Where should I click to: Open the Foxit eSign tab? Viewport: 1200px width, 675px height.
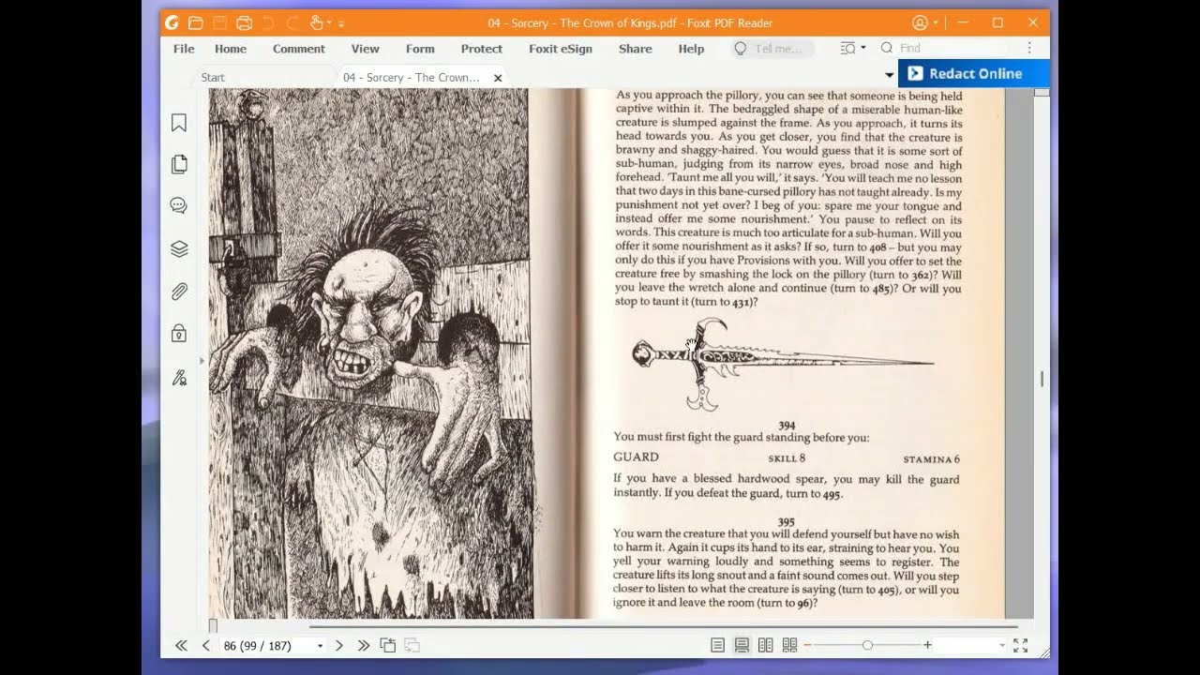[x=561, y=49]
